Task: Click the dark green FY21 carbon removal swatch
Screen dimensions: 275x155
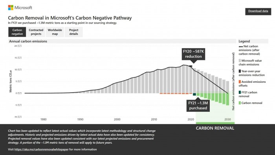Action: [240, 92]
